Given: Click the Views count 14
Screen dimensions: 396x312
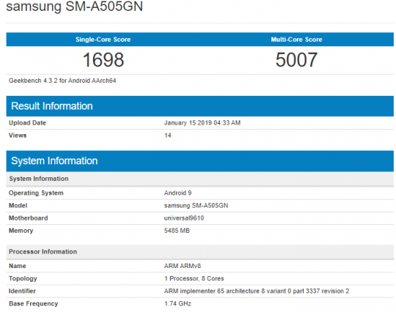Looking at the screenshot, I should 168,135.
